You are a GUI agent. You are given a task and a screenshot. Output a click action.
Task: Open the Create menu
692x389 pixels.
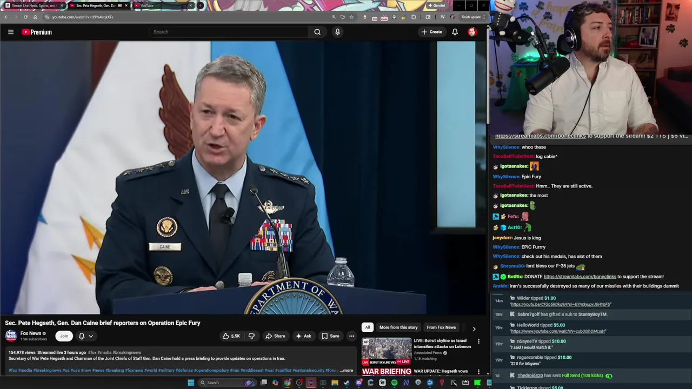432,32
